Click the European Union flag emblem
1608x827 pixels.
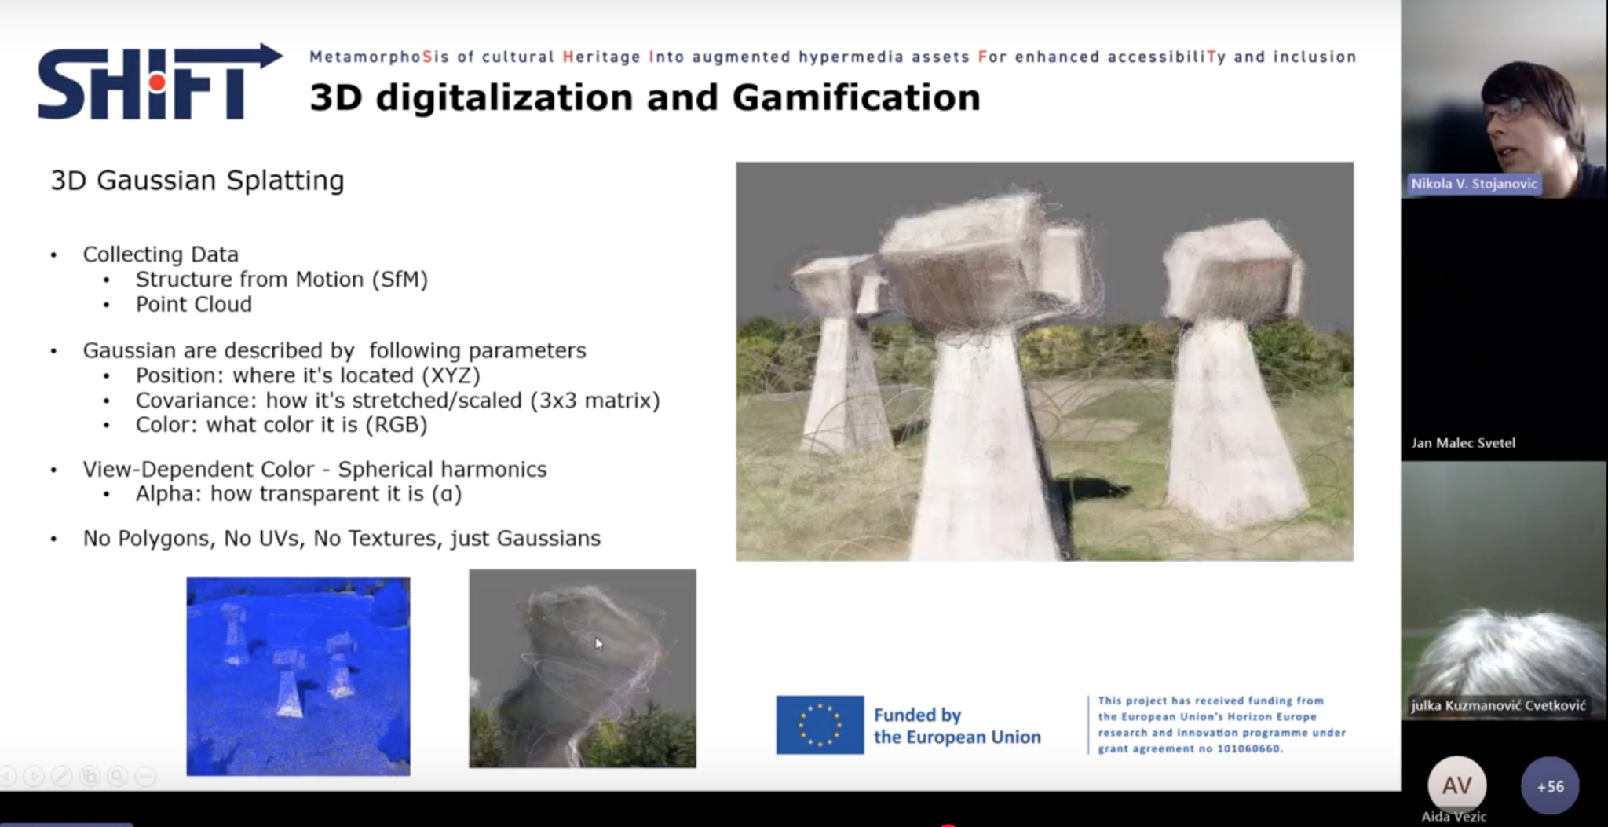coord(820,725)
